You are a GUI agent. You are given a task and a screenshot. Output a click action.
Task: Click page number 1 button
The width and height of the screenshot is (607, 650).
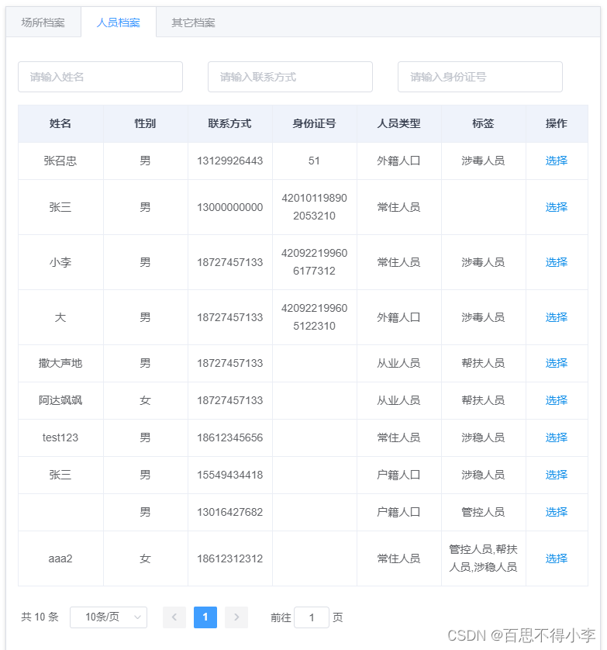point(205,617)
